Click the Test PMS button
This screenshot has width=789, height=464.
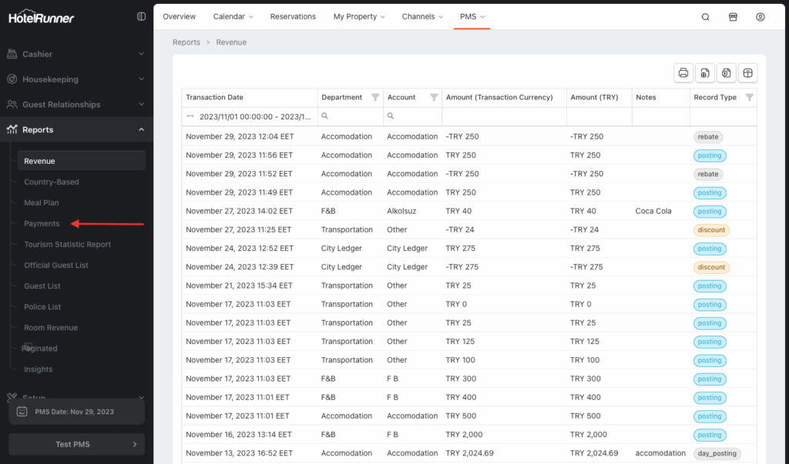click(76, 444)
